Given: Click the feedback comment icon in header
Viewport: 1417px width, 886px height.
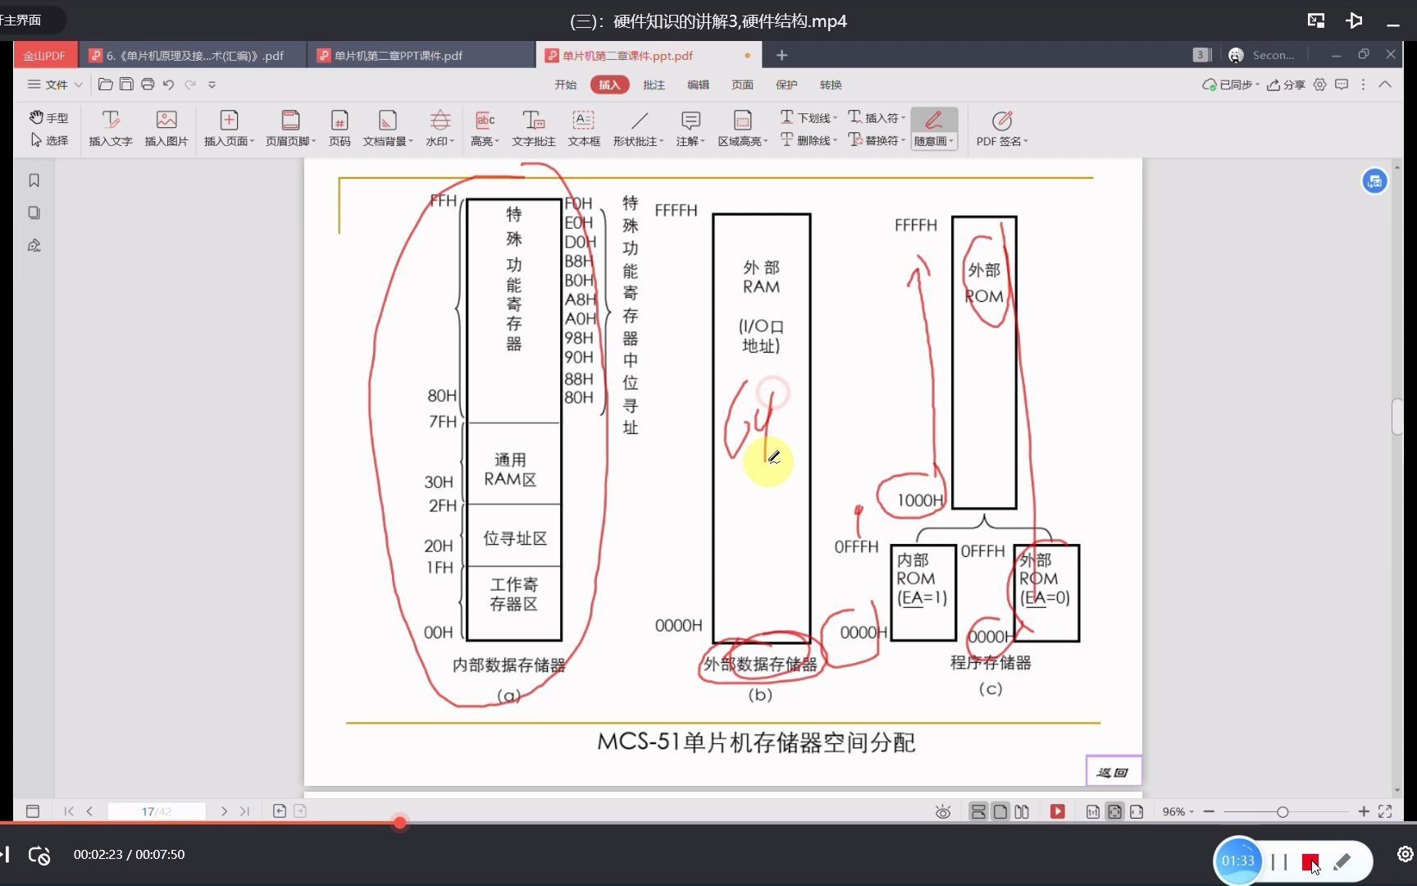Looking at the screenshot, I should (x=1342, y=84).
